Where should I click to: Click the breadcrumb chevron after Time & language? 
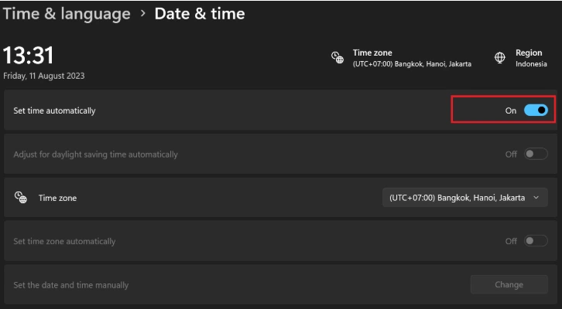tap(143, 13)
